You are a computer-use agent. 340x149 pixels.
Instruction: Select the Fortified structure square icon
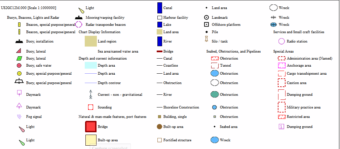click(x=160, y=140)
